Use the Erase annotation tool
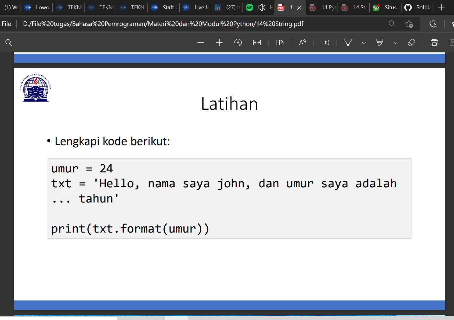Screen dimensions: 454x320 pos(411,42)
